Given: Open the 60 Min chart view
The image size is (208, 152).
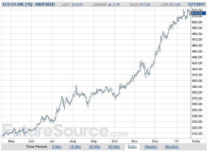Looking at the screenshot, I should [x=114, y=147].
